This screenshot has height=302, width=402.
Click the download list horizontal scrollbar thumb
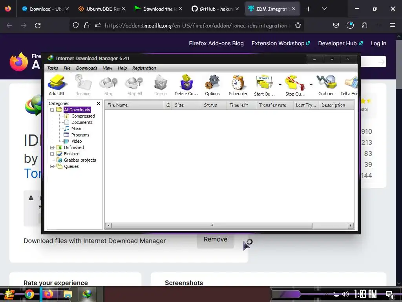click(212, 225)
